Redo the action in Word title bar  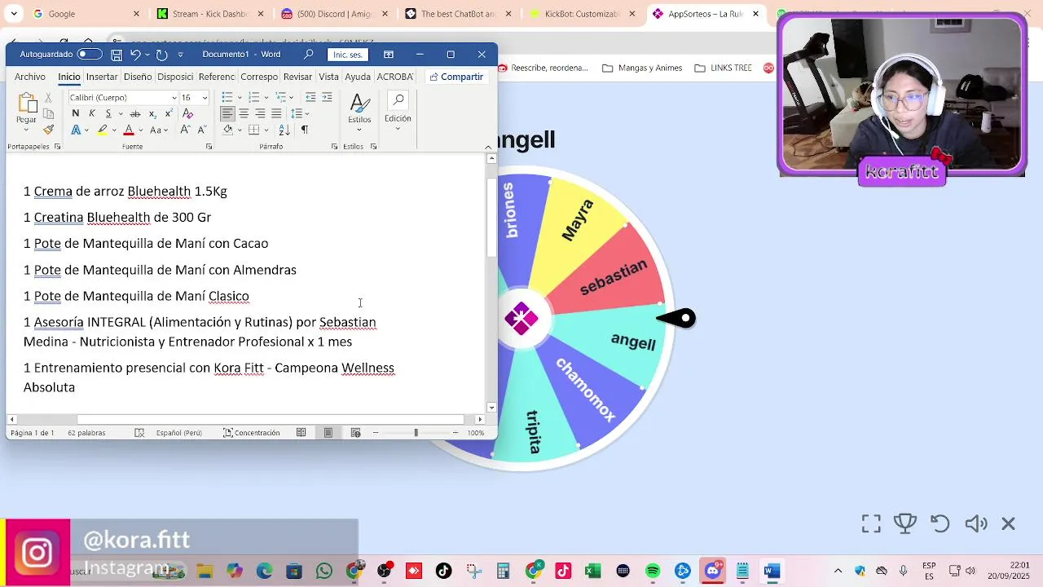pos(161,55)
